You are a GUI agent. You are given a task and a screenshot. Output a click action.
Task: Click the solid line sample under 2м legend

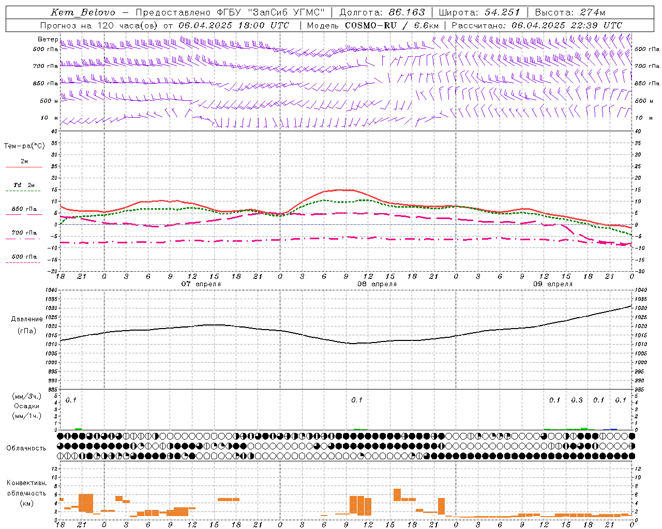point(24,167)
